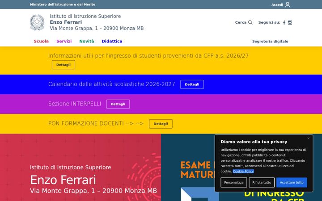The image size is (322, 201).
Task: Click Dettagli under CFP students information banner
Action: (x=64, y=65)
